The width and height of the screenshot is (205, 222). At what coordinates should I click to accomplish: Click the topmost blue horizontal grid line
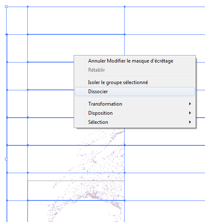pyautogui.click(x=106, y=7)
